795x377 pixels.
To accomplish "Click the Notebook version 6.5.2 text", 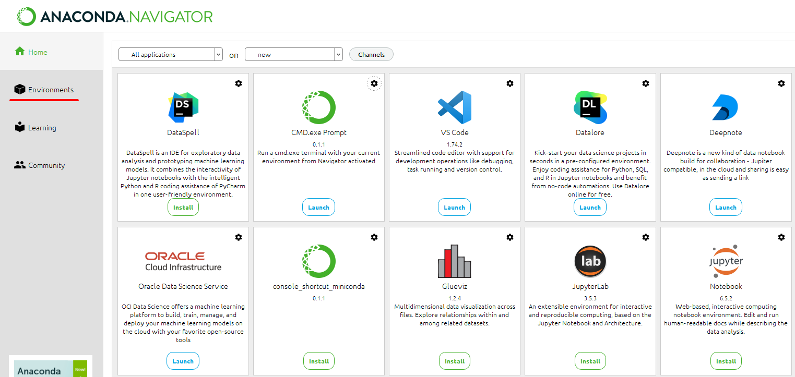I will (x=726, y=298).
